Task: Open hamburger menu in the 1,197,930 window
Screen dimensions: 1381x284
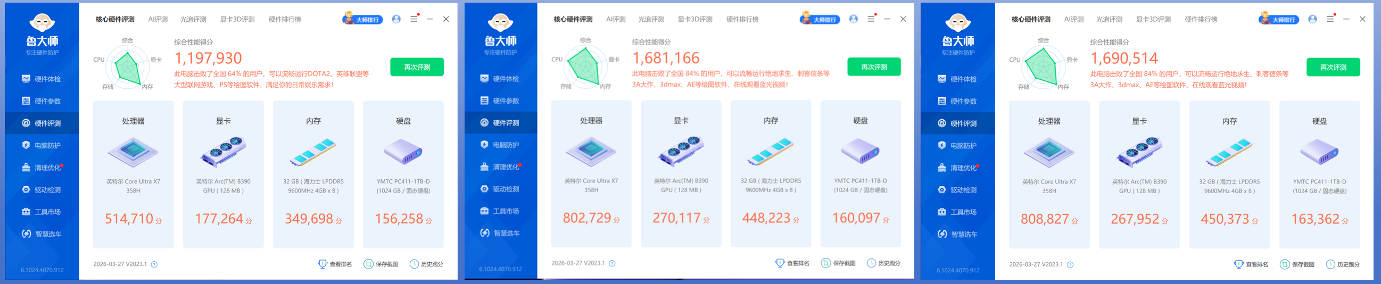Action: tap(414, 19)
